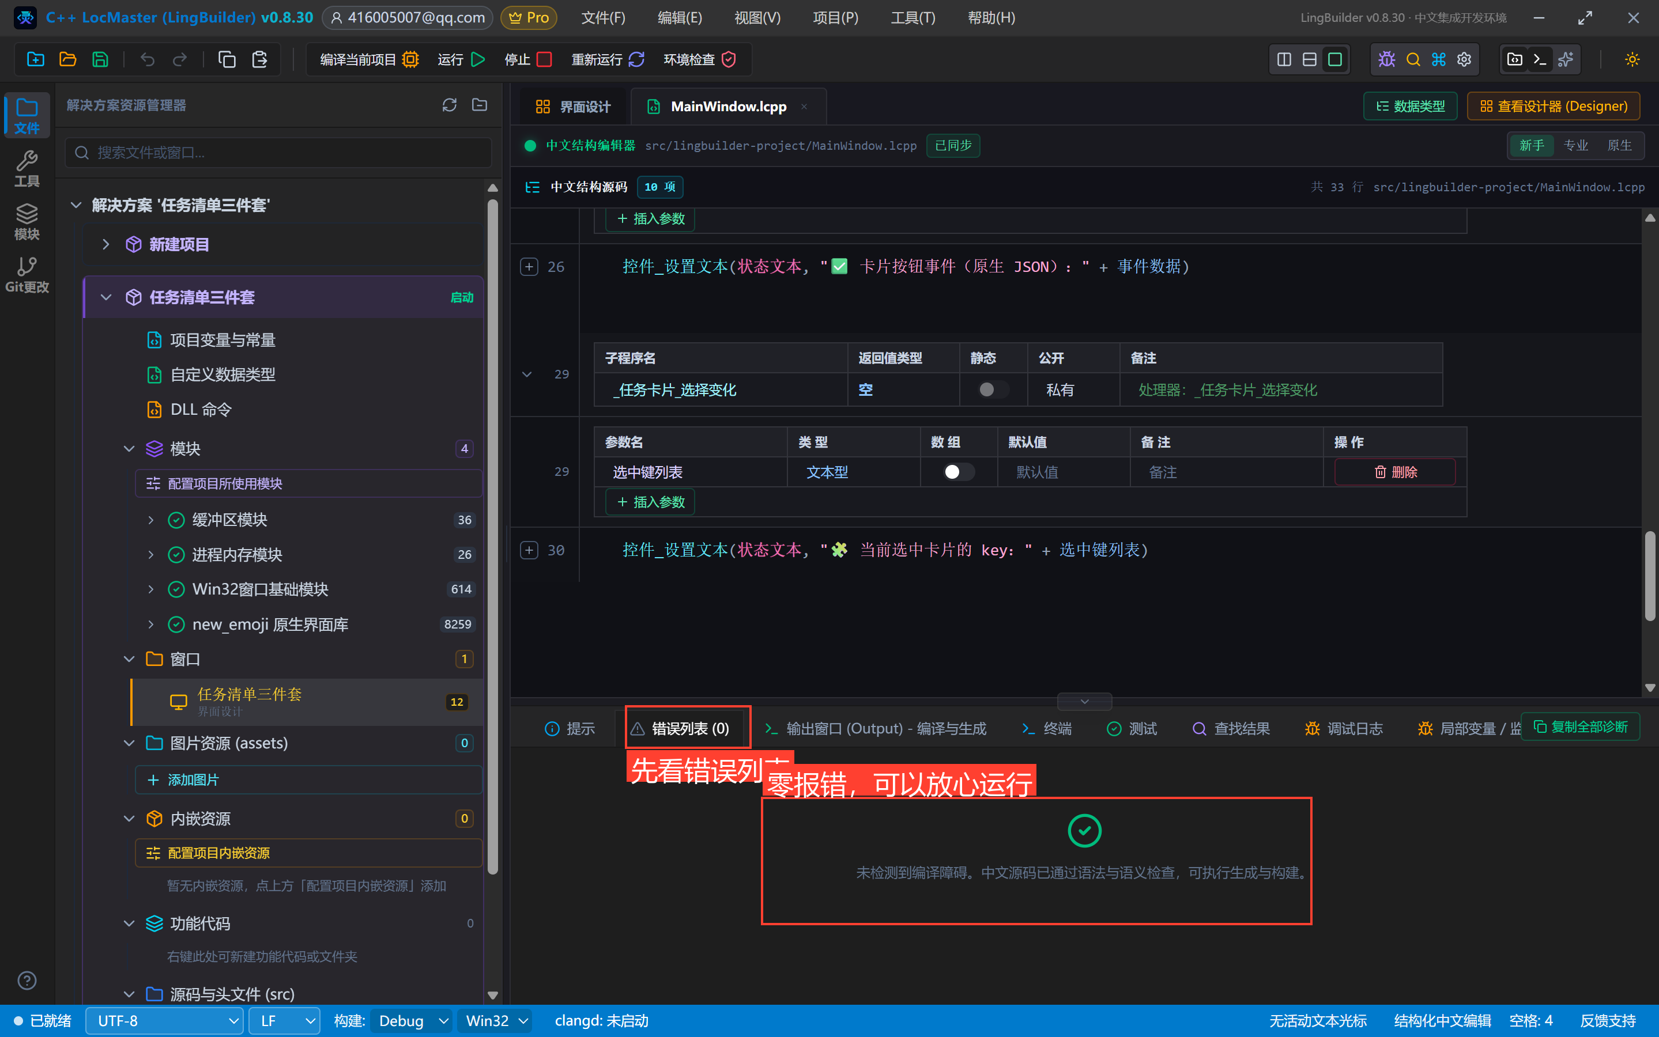Click the debug bug icon in top toolbar
This screenshot has height=1037, width=1659.
tap(1386, 60)
